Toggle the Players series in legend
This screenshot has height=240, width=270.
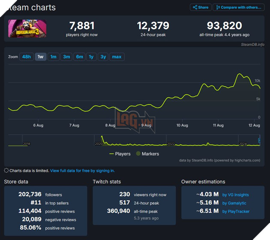pyautogui.click(x=120, y=154)
